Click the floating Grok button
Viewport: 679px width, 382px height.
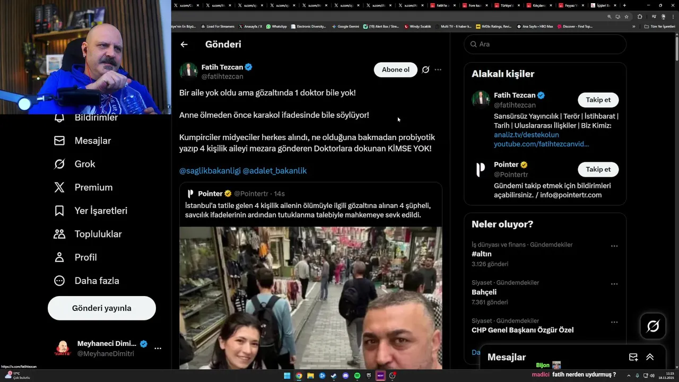click(653, 326)
